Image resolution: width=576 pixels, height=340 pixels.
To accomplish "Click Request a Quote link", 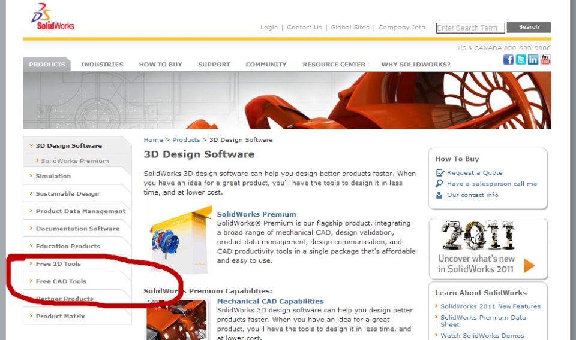I will 475,173.
